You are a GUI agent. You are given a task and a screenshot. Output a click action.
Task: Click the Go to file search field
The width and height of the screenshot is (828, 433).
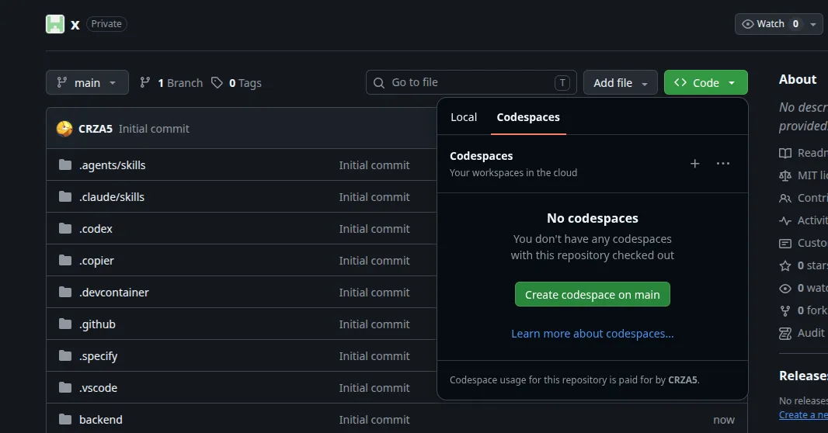click(x=471, y=82)
